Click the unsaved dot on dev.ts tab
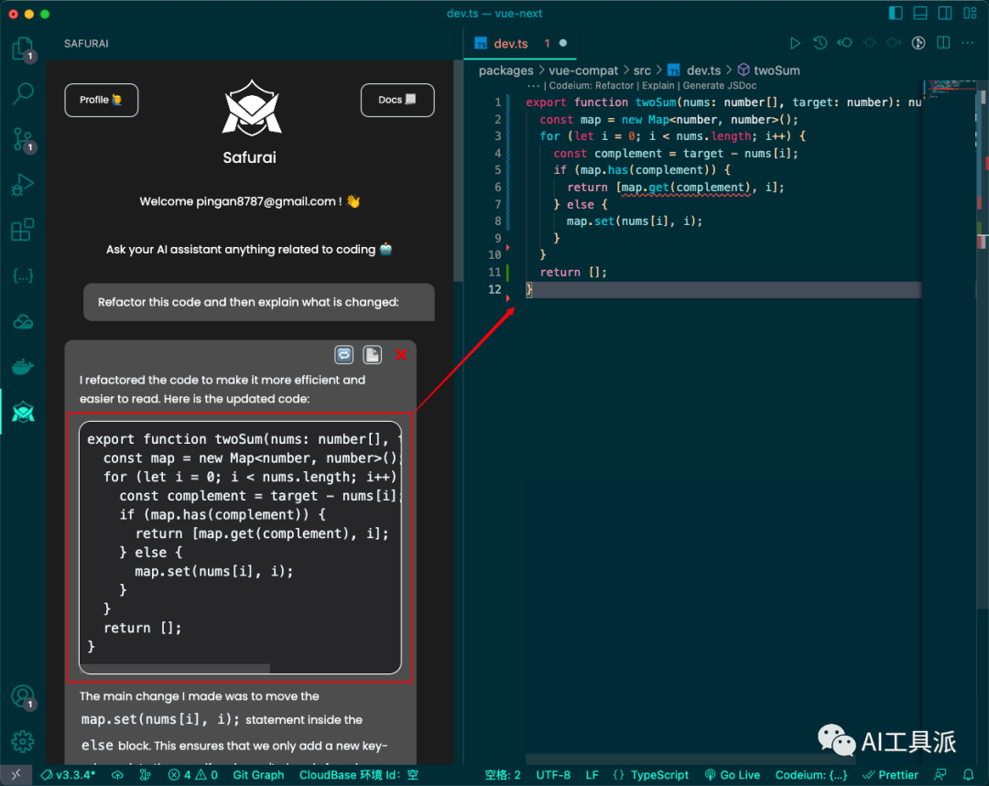 click(563, 43)
